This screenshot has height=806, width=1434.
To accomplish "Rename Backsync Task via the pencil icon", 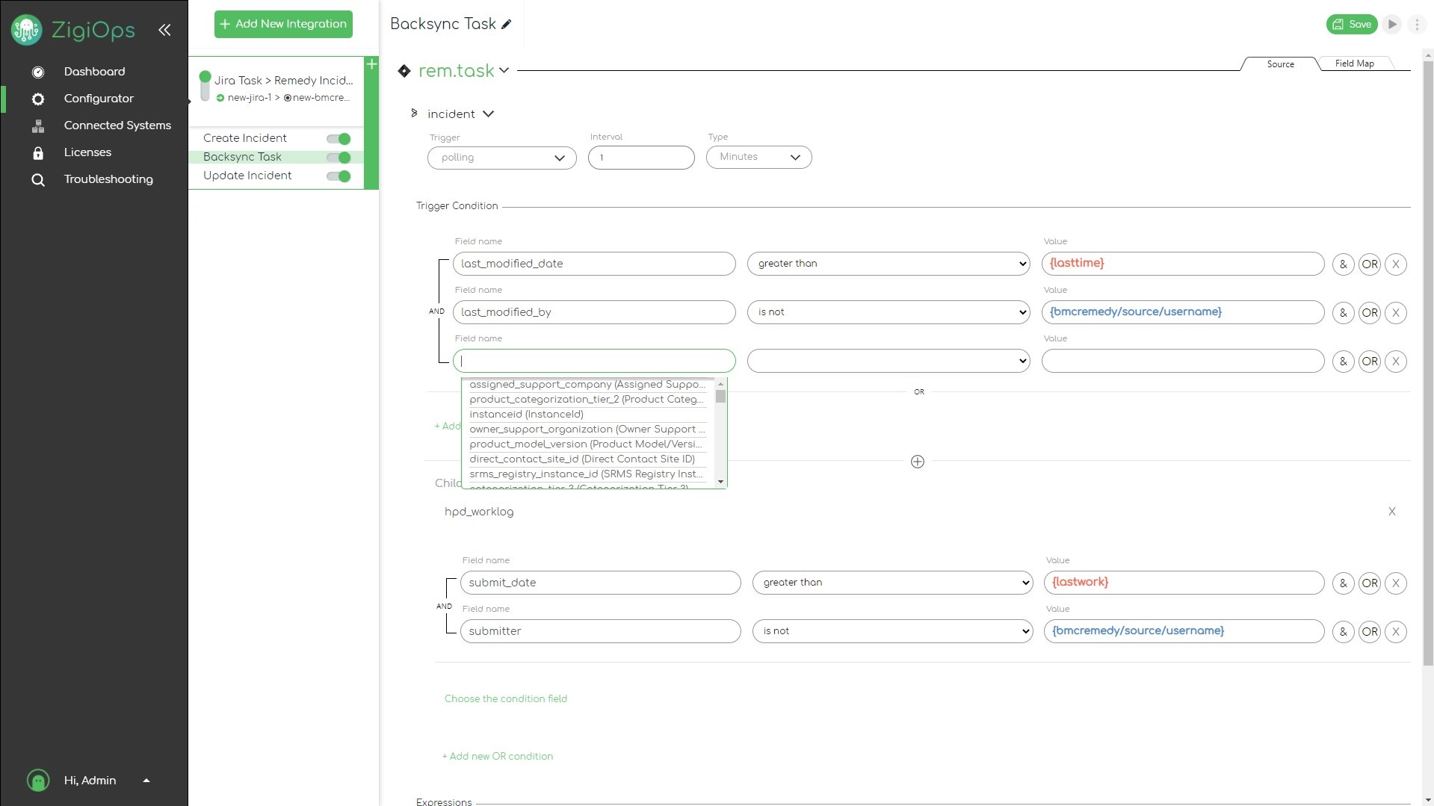I will pyautogui.click(x=507, y=24).
